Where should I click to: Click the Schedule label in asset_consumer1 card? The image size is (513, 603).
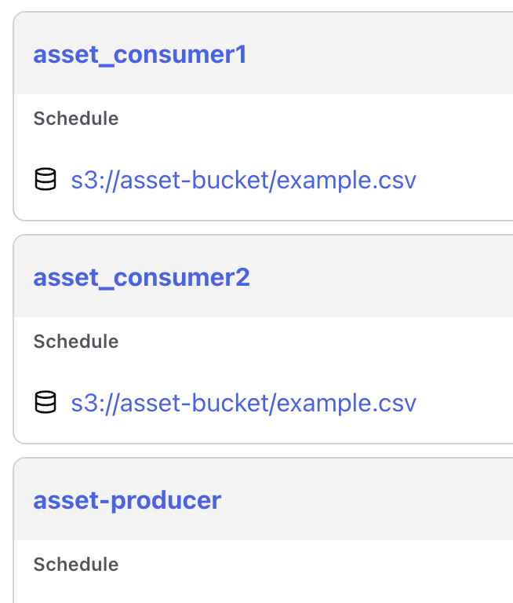(x=76, y=119)
